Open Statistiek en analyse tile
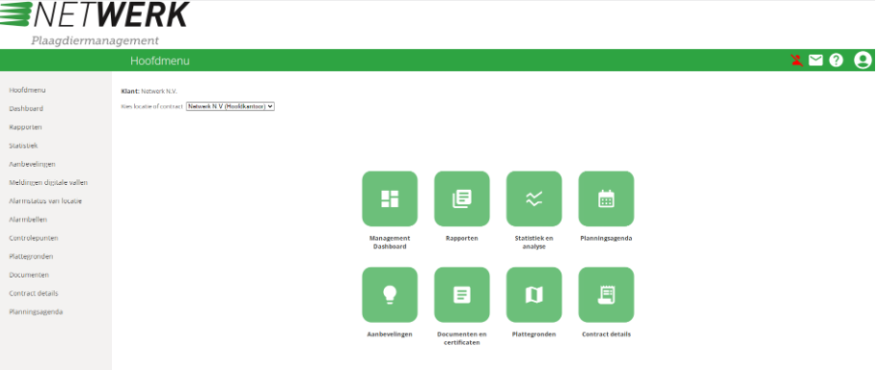The width and height of the screenshot is (876, 370). tap(534, 198)
